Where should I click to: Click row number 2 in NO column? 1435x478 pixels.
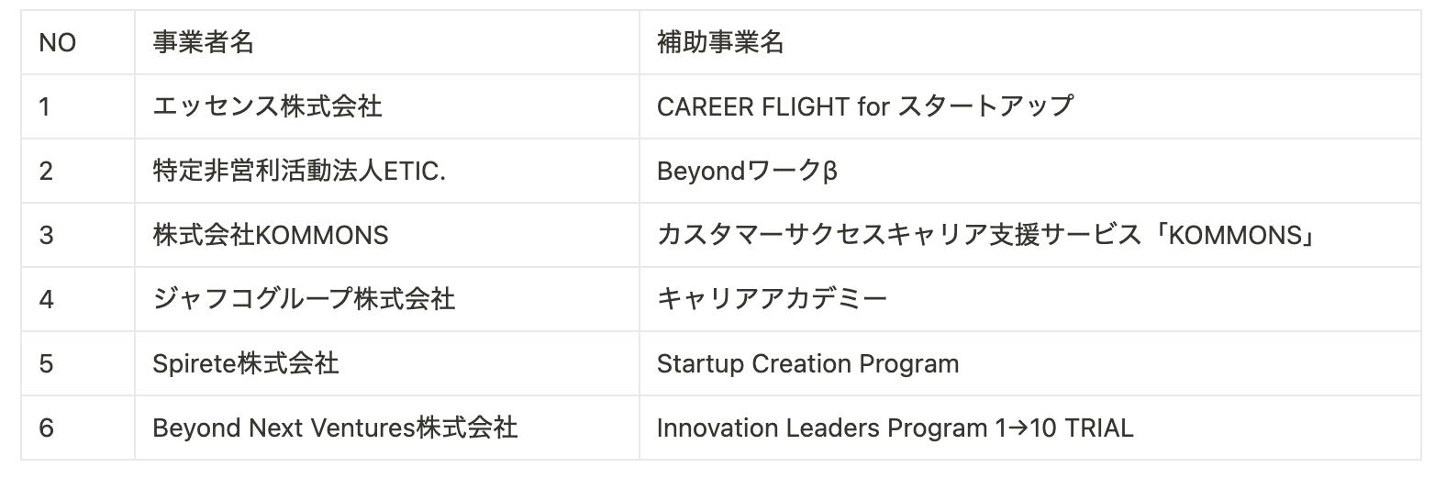tap(46, 171)
